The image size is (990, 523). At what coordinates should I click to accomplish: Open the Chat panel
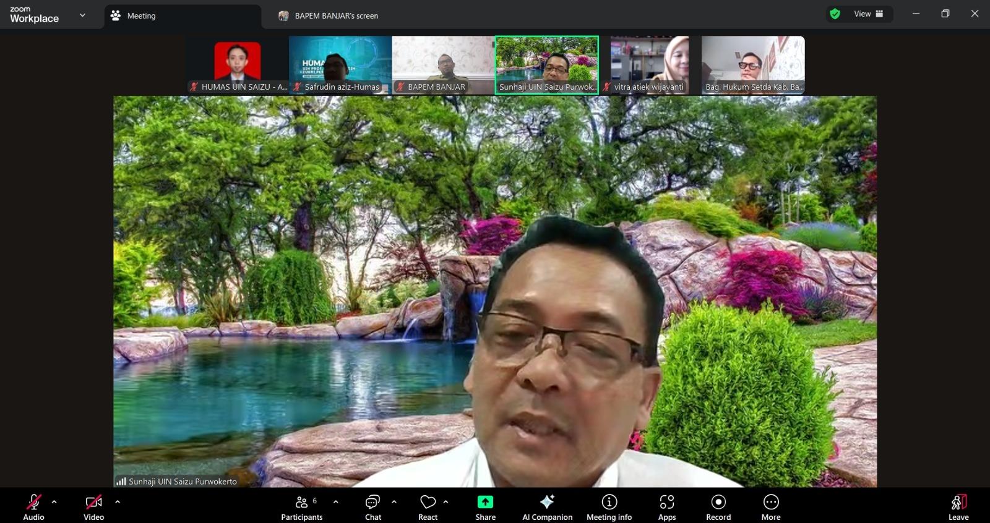point(372,506)
